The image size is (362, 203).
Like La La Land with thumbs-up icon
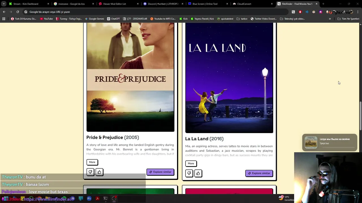coord(198,173)
